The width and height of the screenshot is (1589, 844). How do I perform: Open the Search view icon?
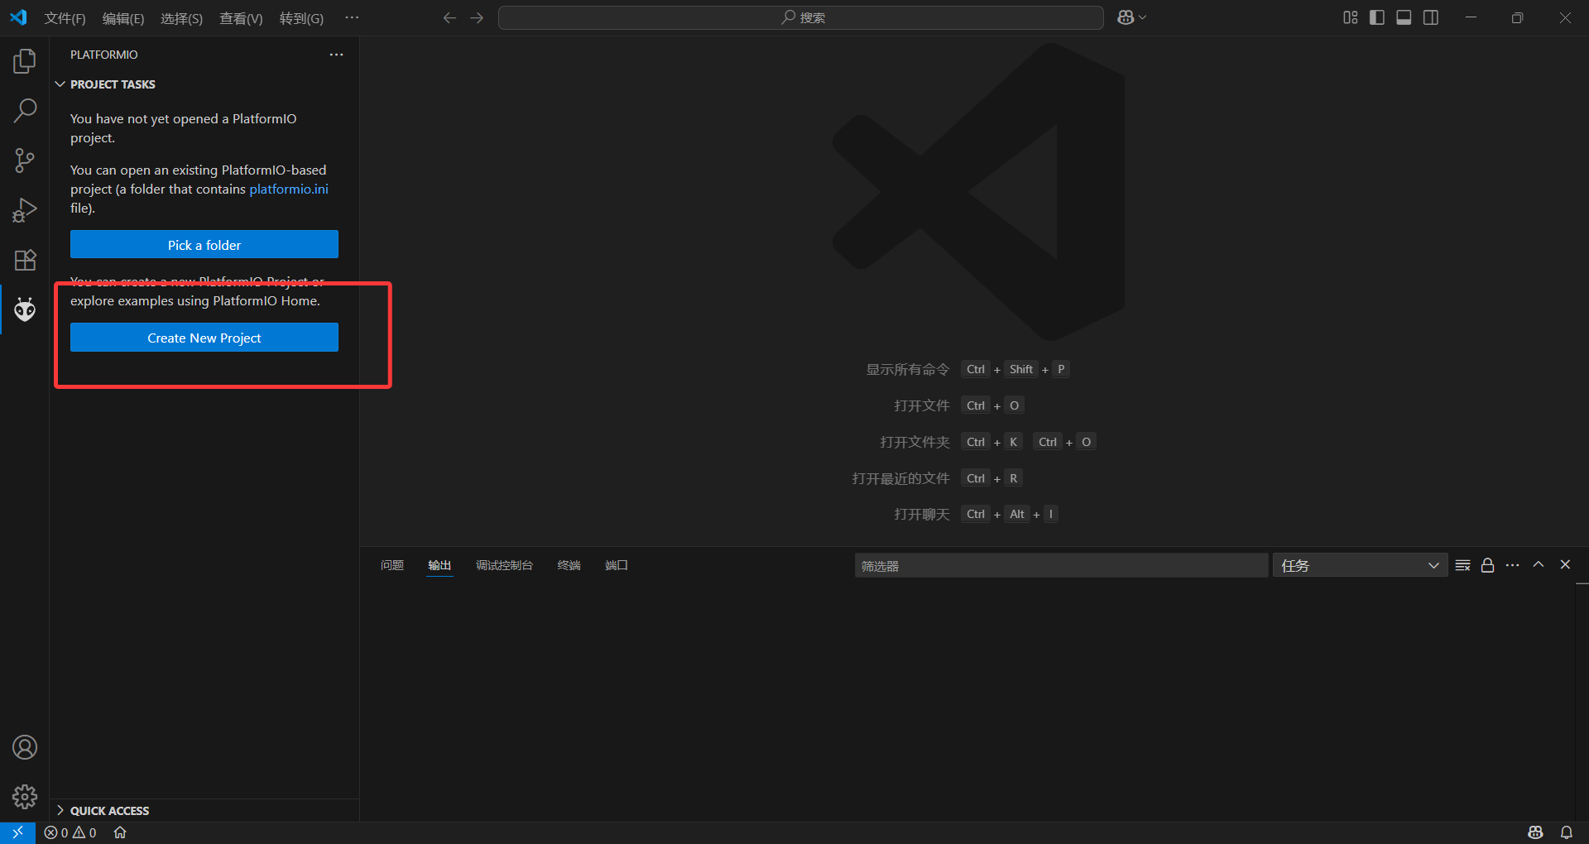25,109
